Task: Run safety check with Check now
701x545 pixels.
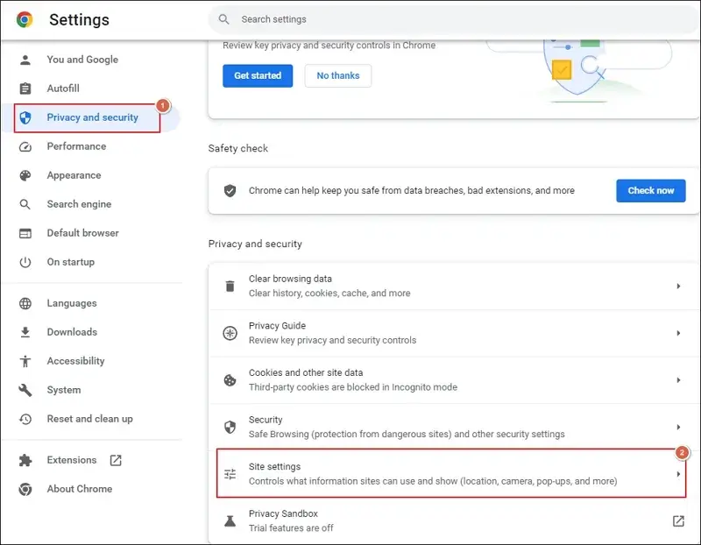Action: click(650, 191)
